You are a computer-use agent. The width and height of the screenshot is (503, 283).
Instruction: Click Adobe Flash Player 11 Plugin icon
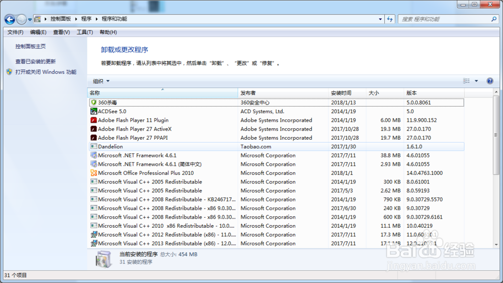(x=94, y=120)
